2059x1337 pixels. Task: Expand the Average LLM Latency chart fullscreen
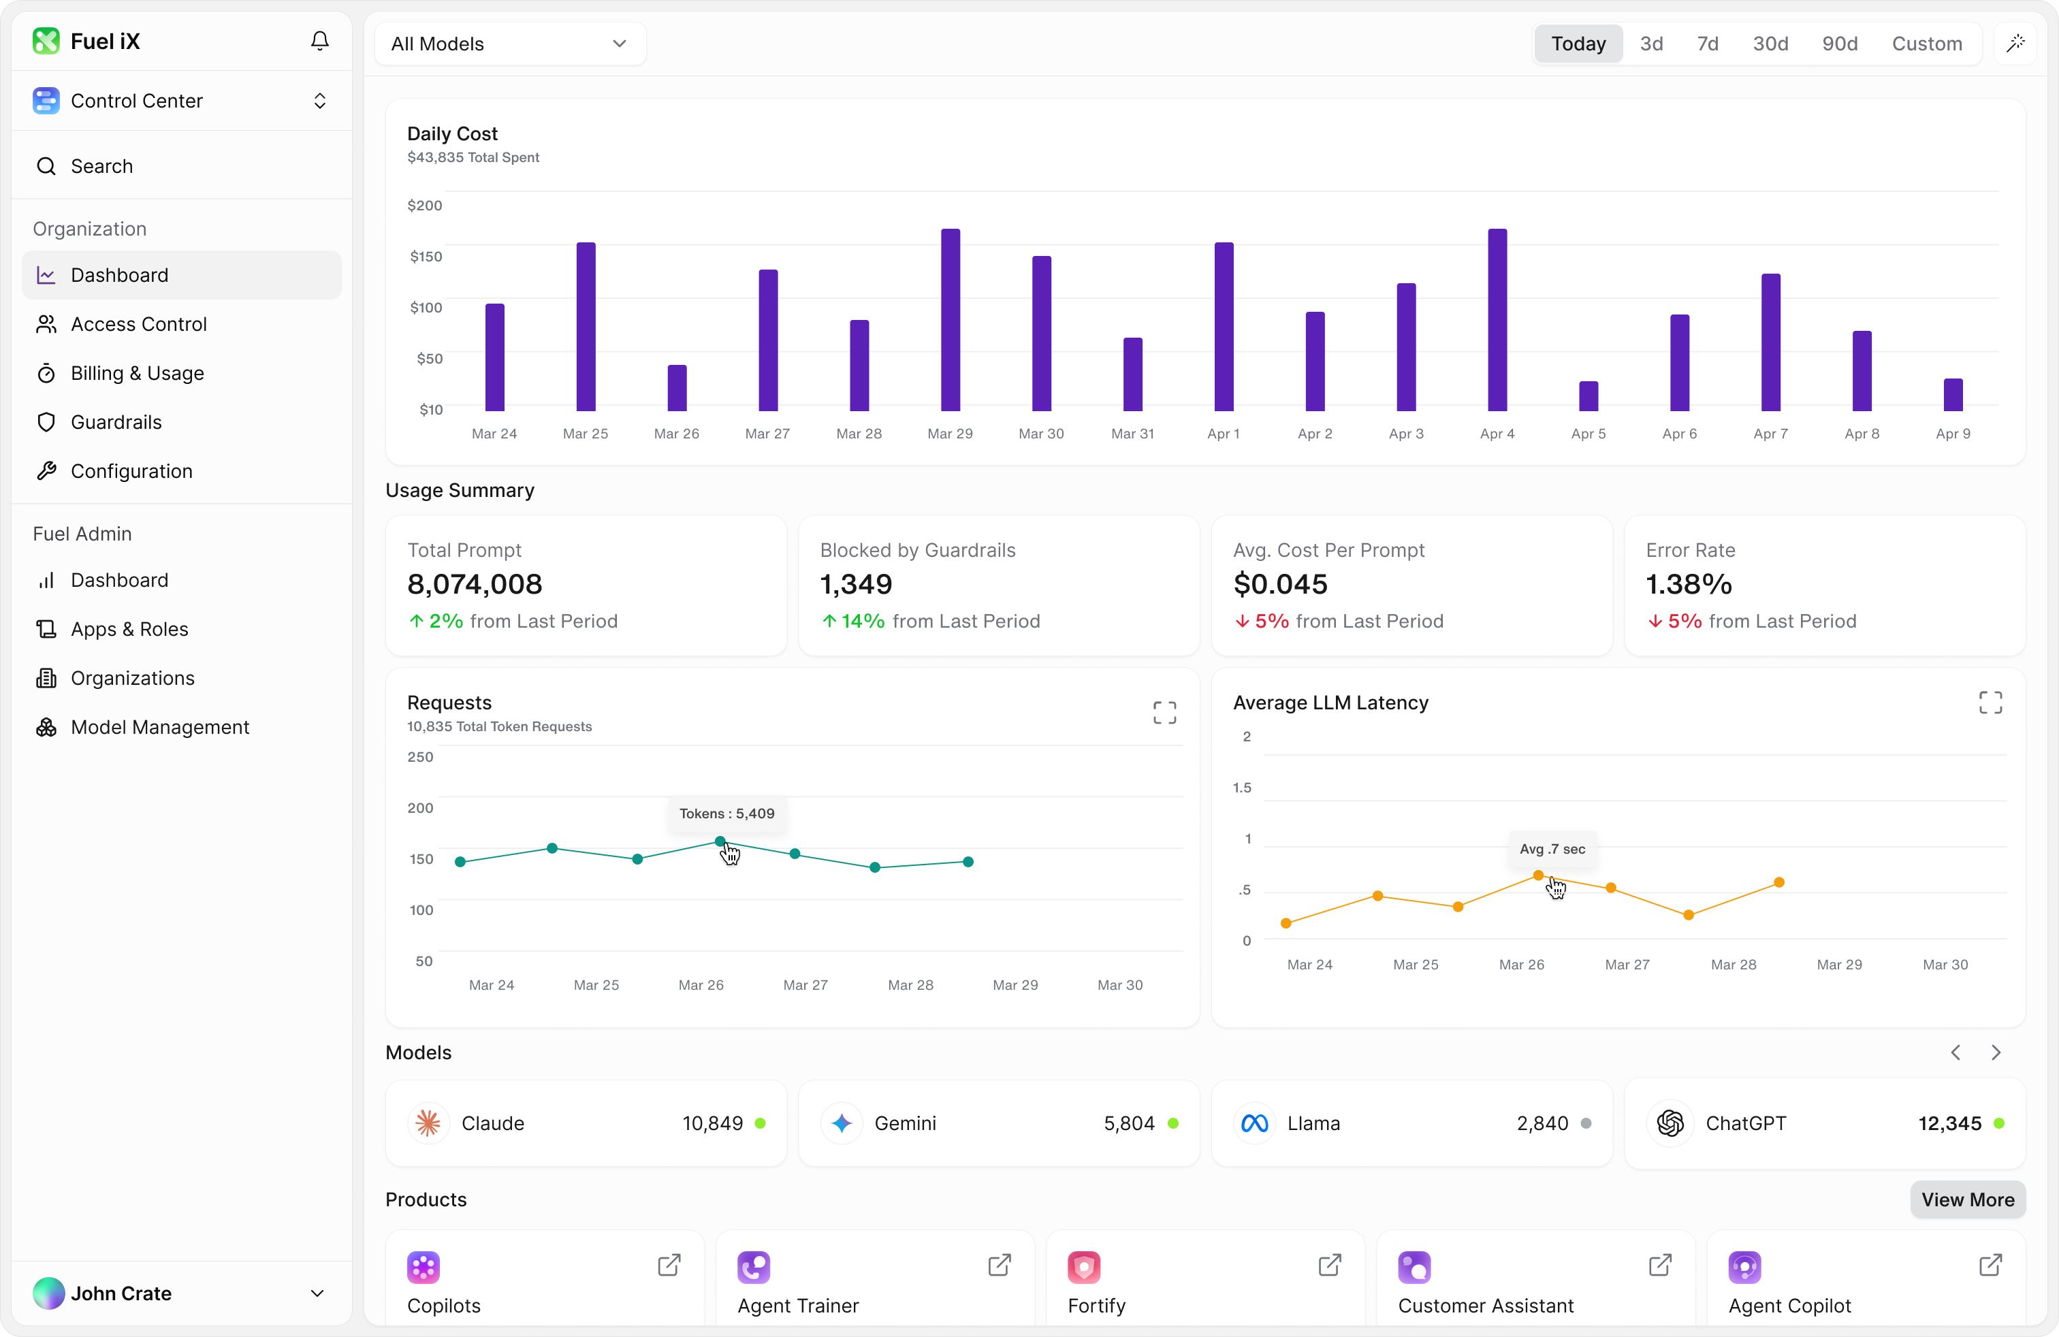coord(1990,703)
